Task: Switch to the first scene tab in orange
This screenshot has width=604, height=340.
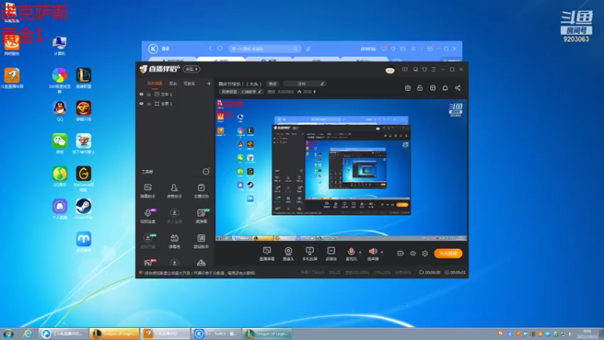Action: click(x=155, y=84)
